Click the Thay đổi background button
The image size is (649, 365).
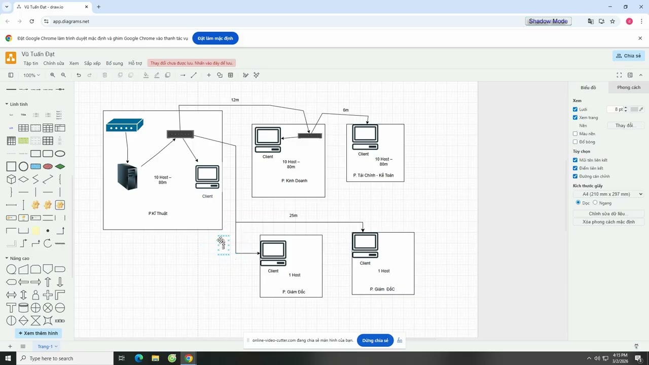(625, 125)
